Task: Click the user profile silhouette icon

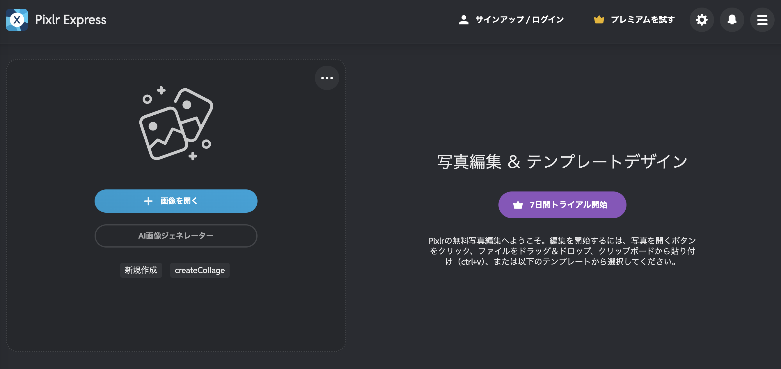Action: tap(464, 20)
